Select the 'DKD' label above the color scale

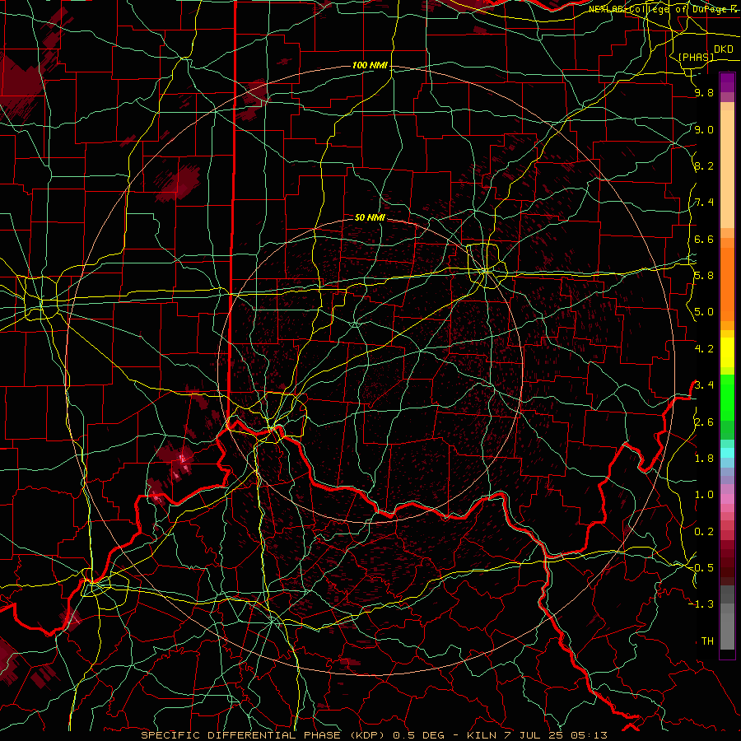point(723,49)
